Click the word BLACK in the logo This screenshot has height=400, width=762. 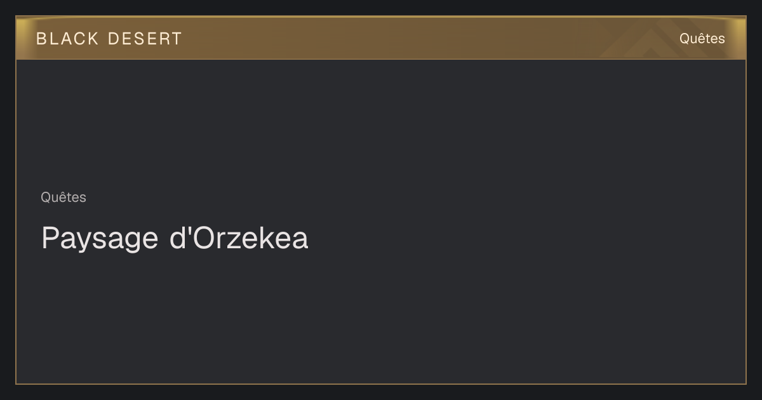(x=68, y=39)
